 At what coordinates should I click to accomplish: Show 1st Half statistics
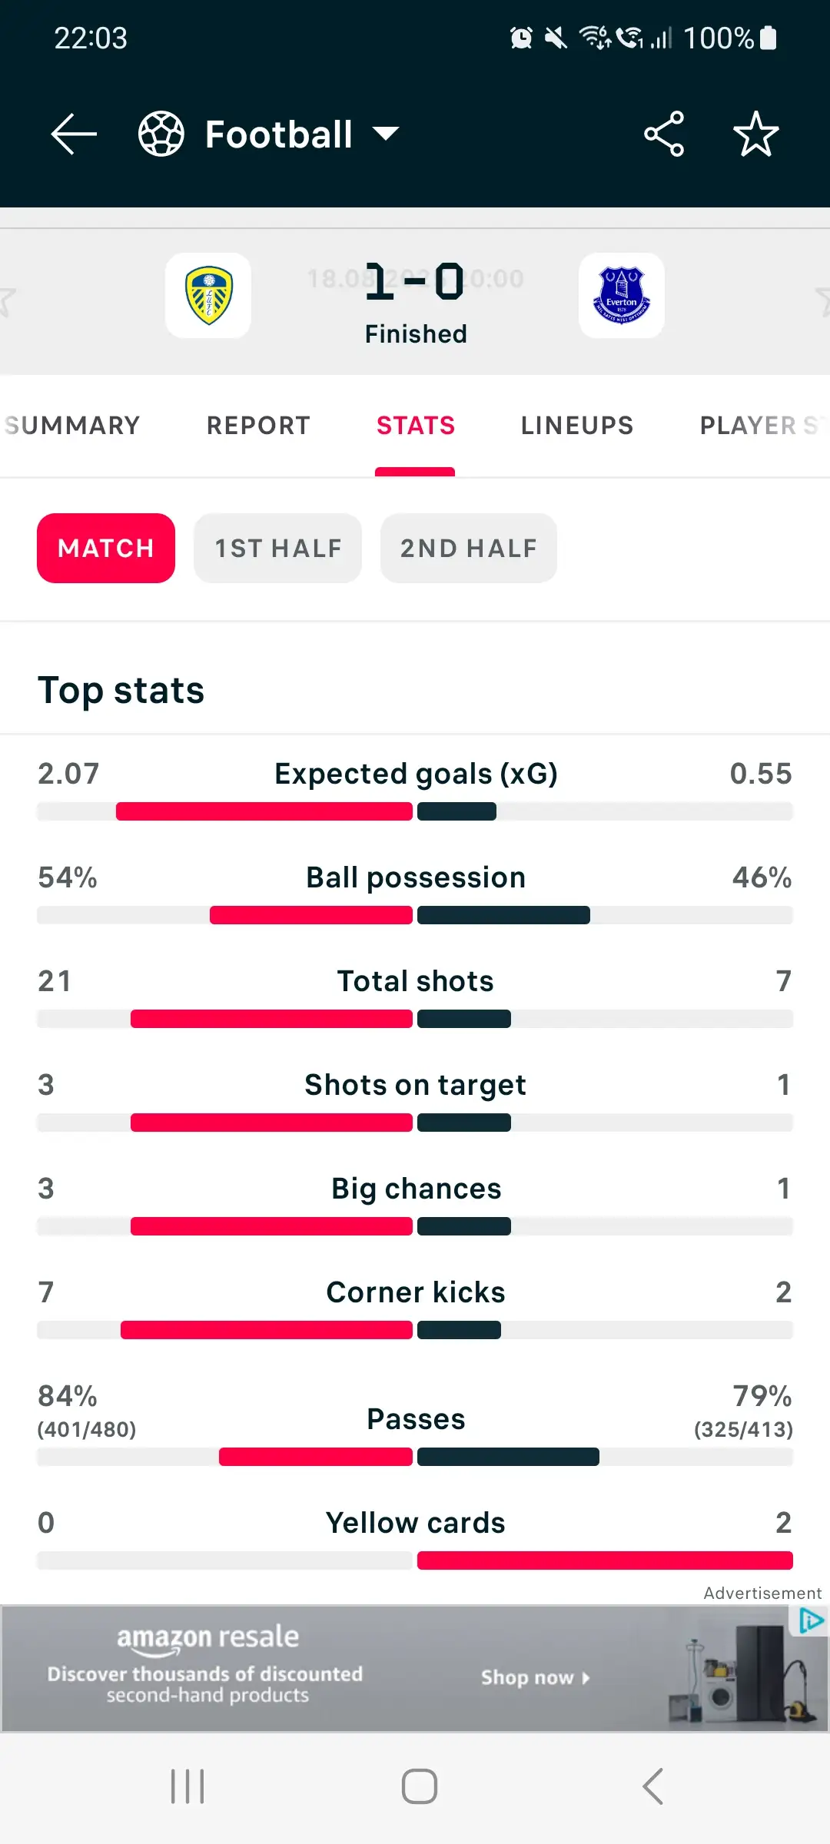pyautogui.click(x=277, y=548)
